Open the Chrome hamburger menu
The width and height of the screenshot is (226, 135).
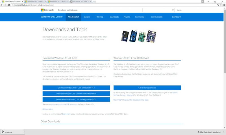(x=224, y=5)
